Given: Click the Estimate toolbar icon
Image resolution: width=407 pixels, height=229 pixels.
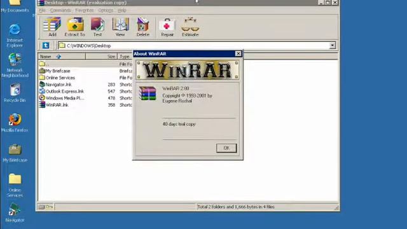Looking at the screenshot, I should pyautogui.click(x=190, y=27).
